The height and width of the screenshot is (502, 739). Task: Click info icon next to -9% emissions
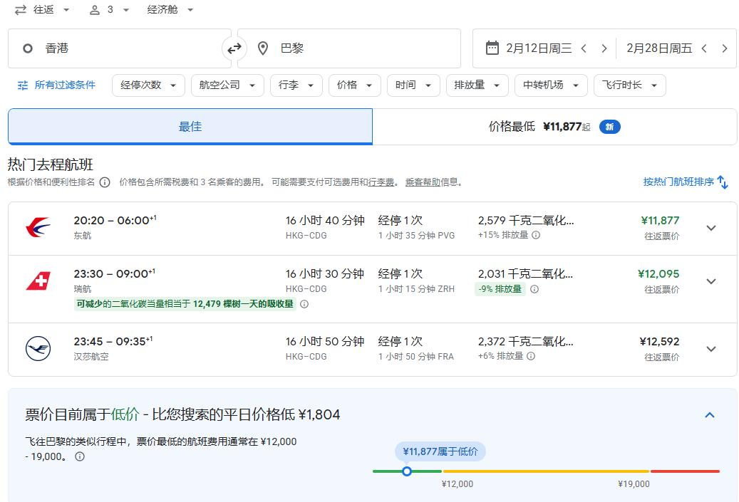point(534,289)
